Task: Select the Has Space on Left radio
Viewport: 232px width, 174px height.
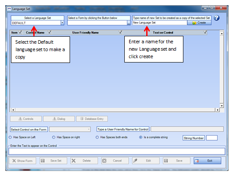Action: pos(10,137)
